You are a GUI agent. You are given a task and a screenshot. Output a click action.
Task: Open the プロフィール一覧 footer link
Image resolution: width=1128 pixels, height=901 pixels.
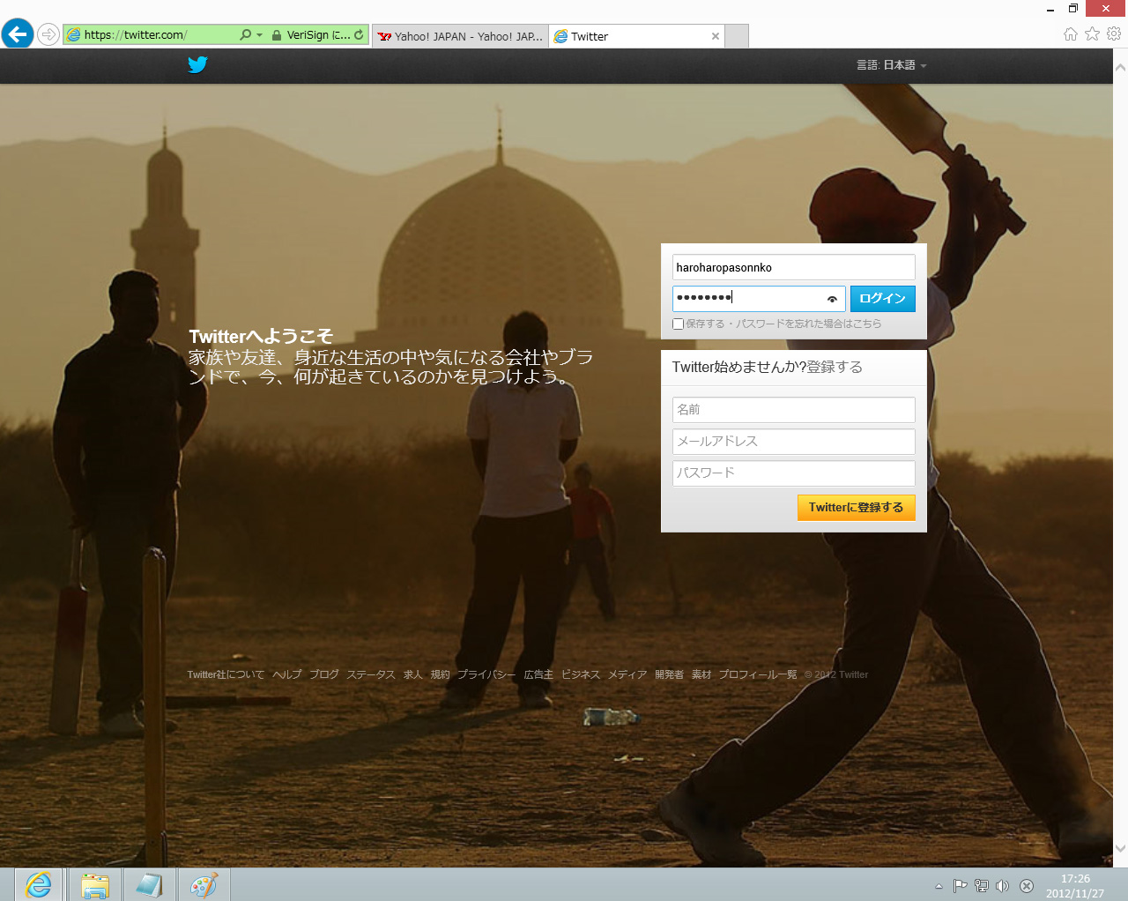[x=758, y=674]
